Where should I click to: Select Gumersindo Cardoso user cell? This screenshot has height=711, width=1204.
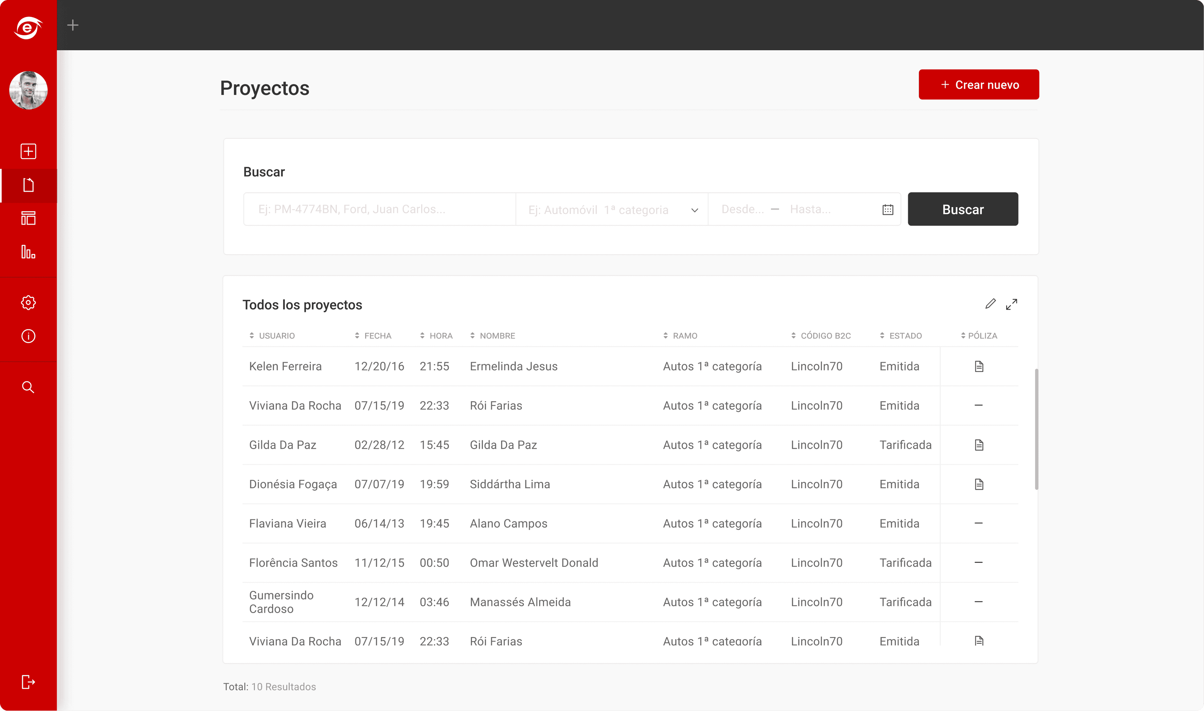281,602
